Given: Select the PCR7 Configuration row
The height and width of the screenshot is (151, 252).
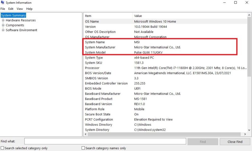Looking at the screenshot, I should (x=166, y=120).
